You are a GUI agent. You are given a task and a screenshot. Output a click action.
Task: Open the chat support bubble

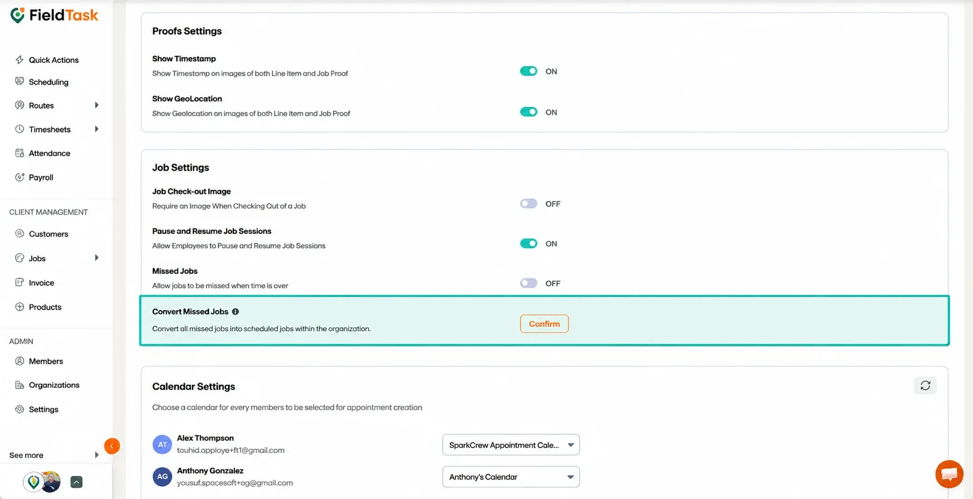tap(949, 474)
